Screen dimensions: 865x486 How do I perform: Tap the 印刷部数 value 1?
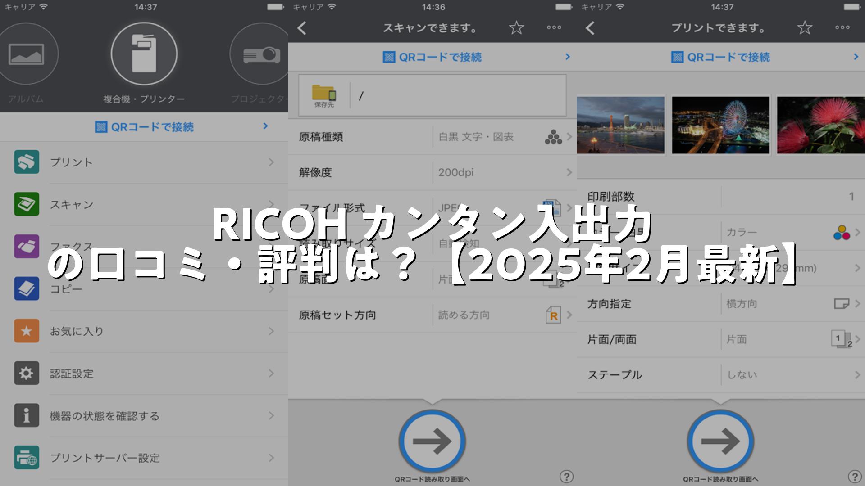coord(851,197)
